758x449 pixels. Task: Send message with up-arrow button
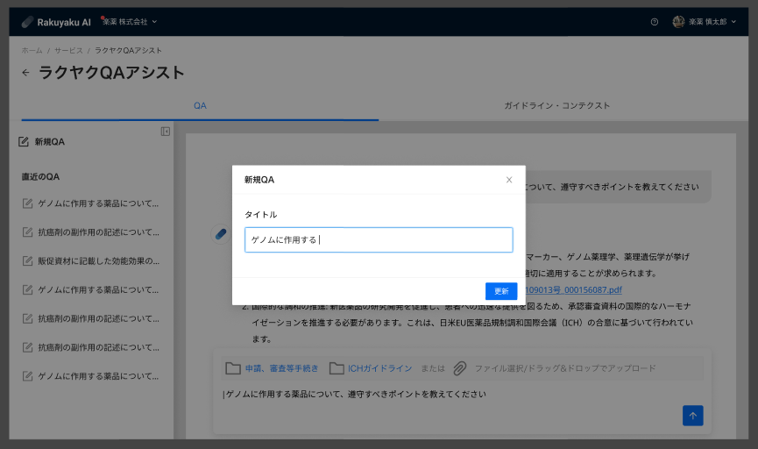(x=693, y=416)
